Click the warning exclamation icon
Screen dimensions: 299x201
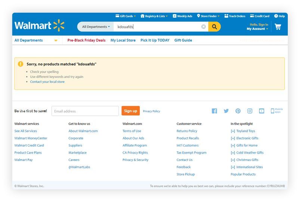21,64
